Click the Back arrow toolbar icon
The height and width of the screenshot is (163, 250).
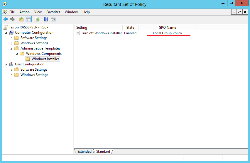(x=6, y=19)
